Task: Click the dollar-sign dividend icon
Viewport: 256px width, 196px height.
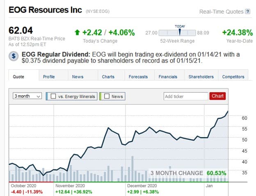Action: tap(14, 56)
